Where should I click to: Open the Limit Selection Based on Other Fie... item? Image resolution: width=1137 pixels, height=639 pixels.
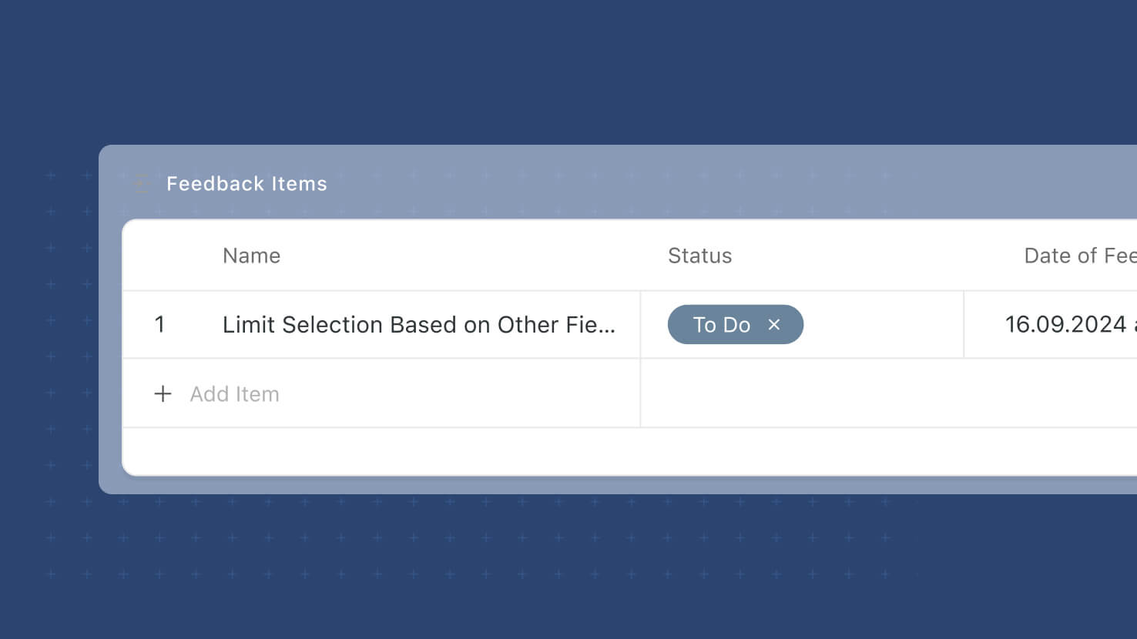pyautogui.click(x=419, y=325)
